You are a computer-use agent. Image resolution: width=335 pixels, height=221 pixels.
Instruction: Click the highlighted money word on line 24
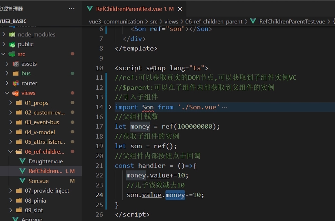(175, 195)
